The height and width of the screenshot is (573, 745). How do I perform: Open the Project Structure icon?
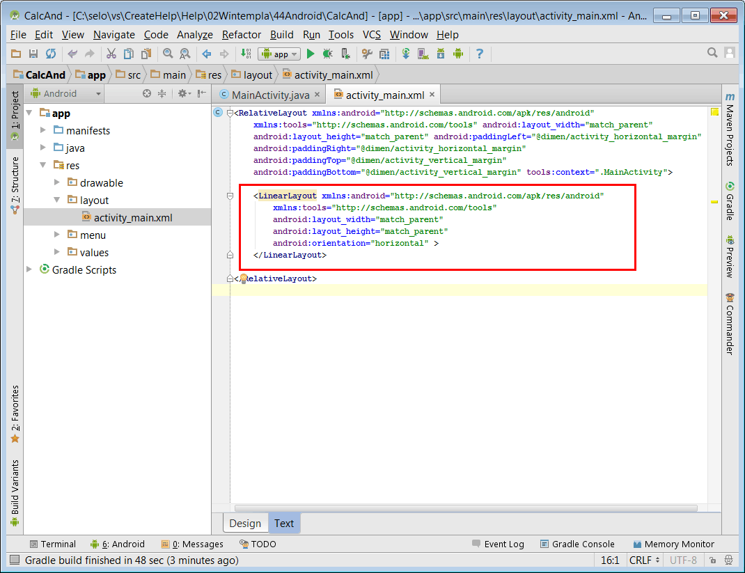384,54
